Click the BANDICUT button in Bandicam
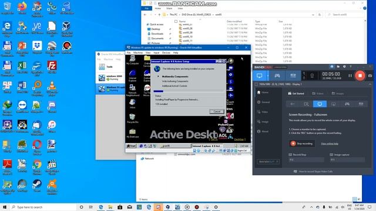This screenshot has width=376, height=211. click(x=268, y=162)
